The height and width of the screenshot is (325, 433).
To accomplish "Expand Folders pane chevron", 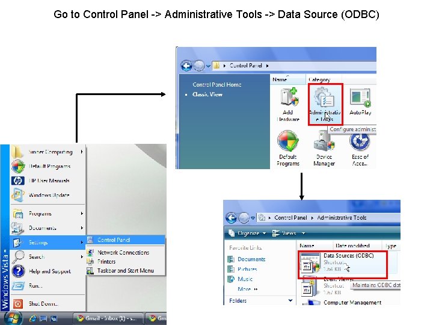I will [290, 300].
